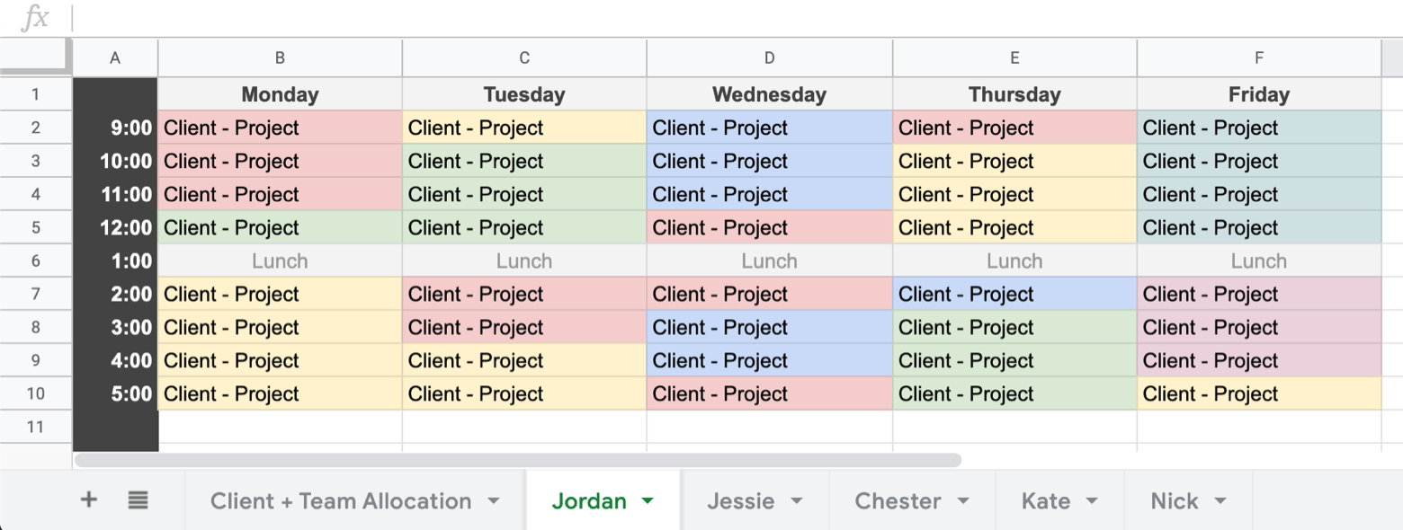Image resolution: width=1403 pixels, height=530 pixels.
Task: Click the Thursday header cell
Action: click(1014, 94)
